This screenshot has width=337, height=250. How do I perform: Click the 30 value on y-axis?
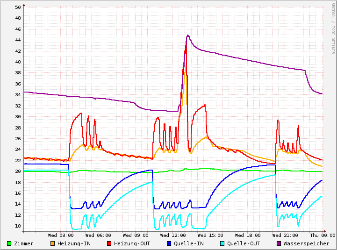[x=18, y=116]
